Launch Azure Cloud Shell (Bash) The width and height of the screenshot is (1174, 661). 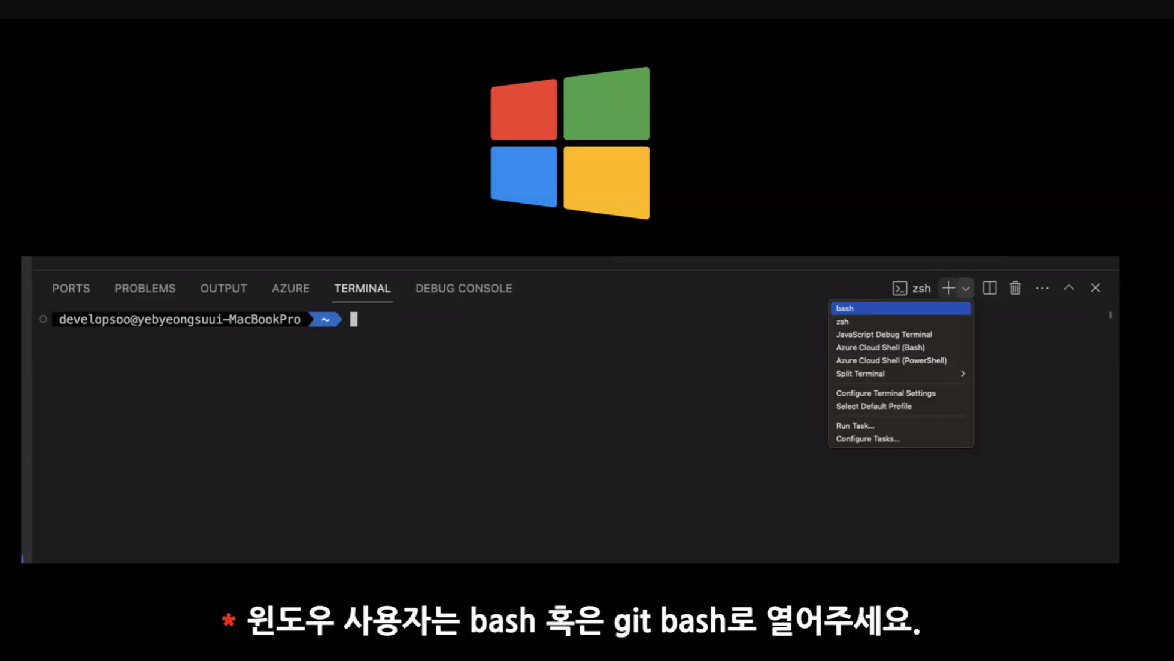[880, 347]
